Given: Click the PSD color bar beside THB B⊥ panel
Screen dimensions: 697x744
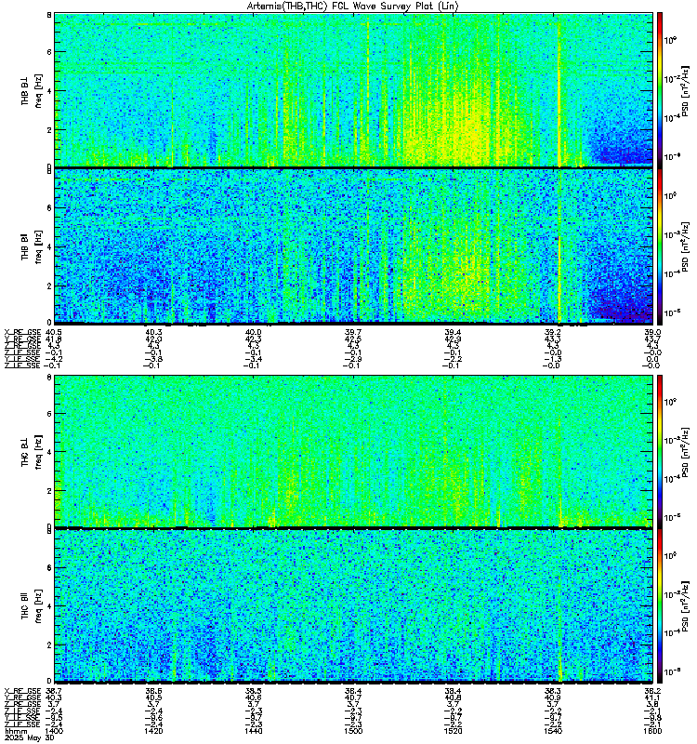Looking at the screenshot, I should (x=660, y=89).
